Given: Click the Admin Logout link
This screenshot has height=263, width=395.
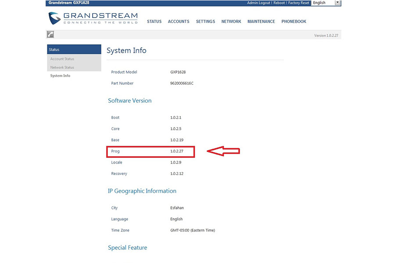Looking at the screenshot, I should 259,3.
